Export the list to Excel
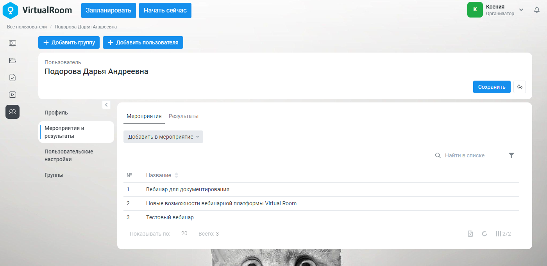The height and width of the screenshot is (266, 547). pyautogui.click(x=471, y=234)
